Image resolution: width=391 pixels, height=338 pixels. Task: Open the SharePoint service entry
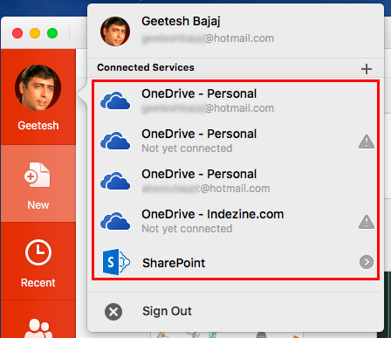[236, 262]
